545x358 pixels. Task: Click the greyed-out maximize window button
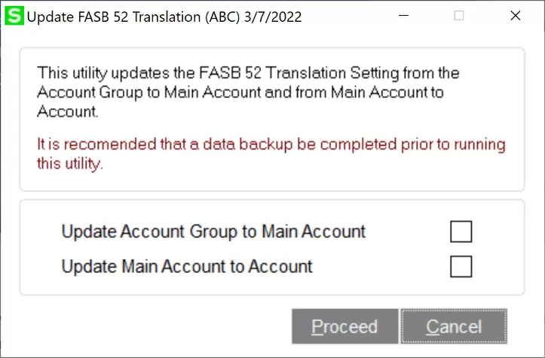coord(459,16)
